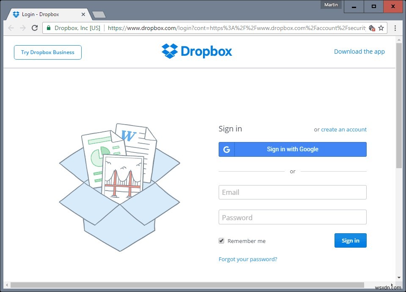
Task: Click the Dropbox logo in header
Action: coord(197,51)
